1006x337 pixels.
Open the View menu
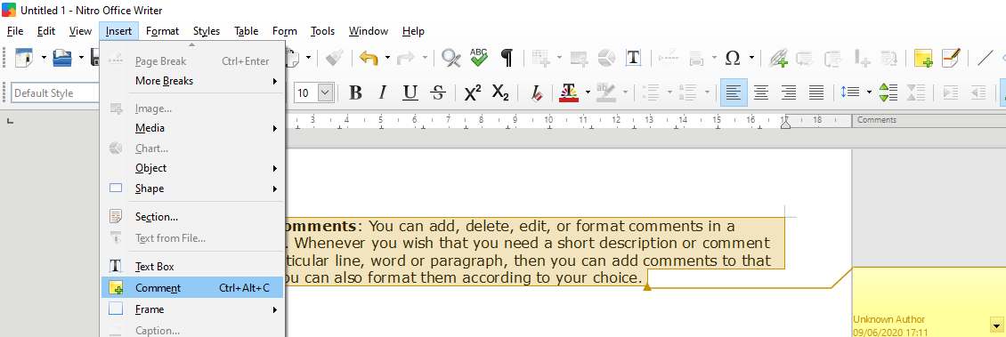pos(80,31)
